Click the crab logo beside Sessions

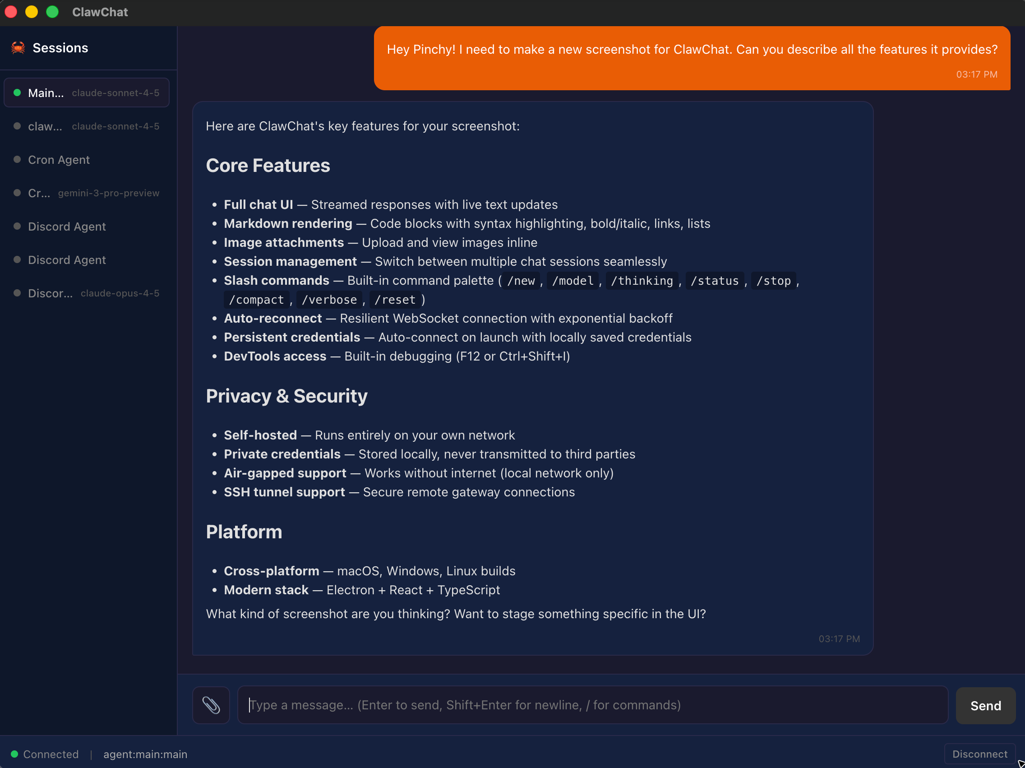click(x=18, y=48)
